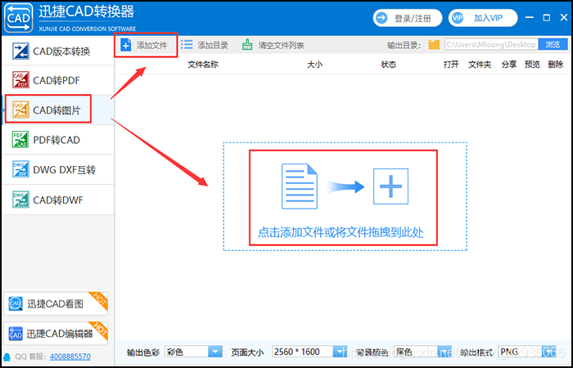Click the red CAD转PDF icon
Screen dimensions: 573x368
pos(20,80)
